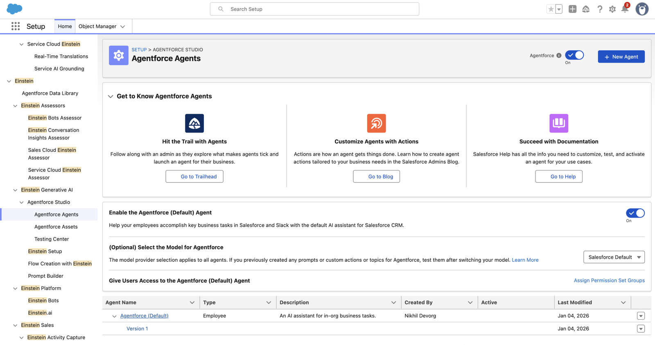Click the notifications bell icon
This screenshot has height=345, width=655.
tap(625, 9)
